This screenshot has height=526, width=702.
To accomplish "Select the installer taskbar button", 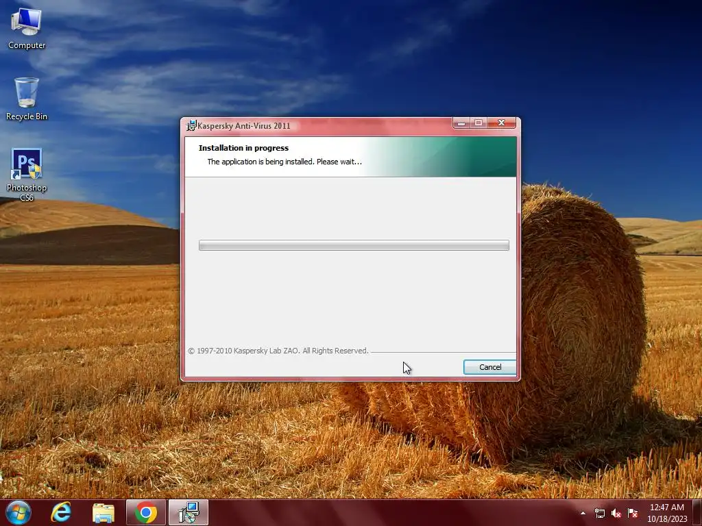I will [188, 512].
